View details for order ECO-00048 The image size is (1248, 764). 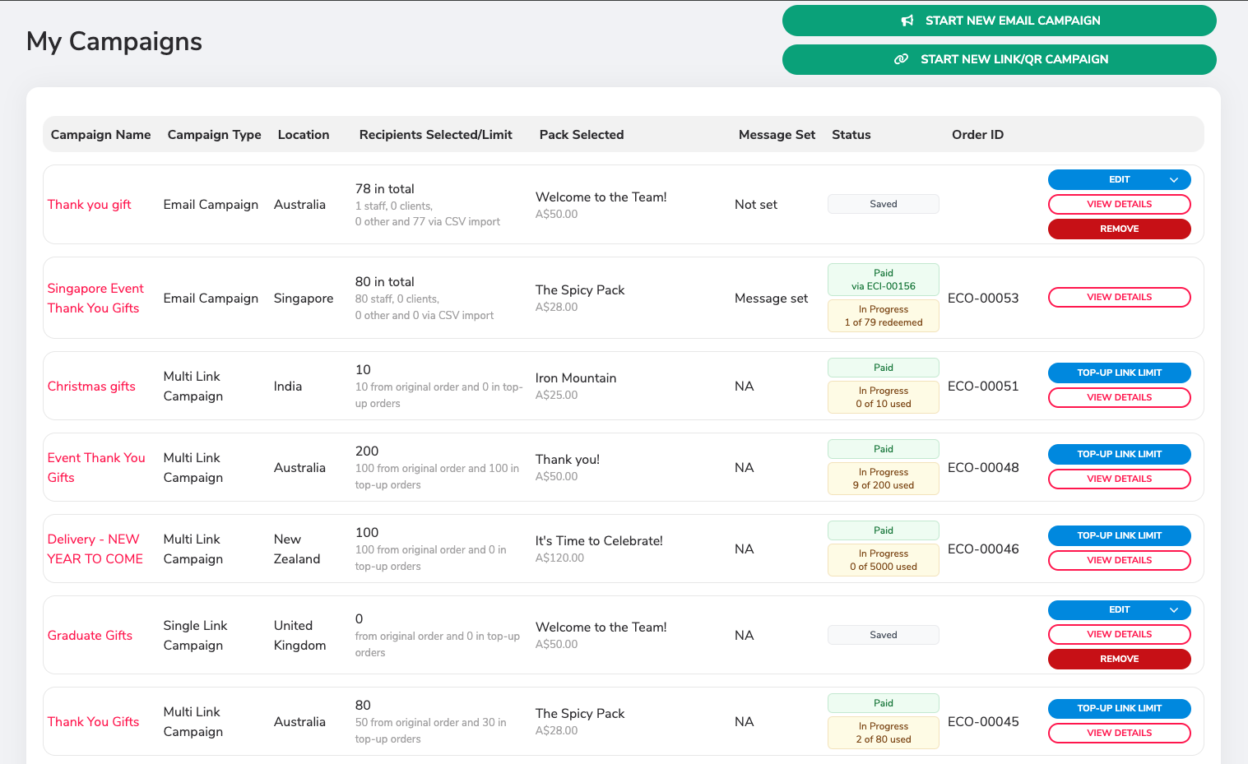[1119, 479]
